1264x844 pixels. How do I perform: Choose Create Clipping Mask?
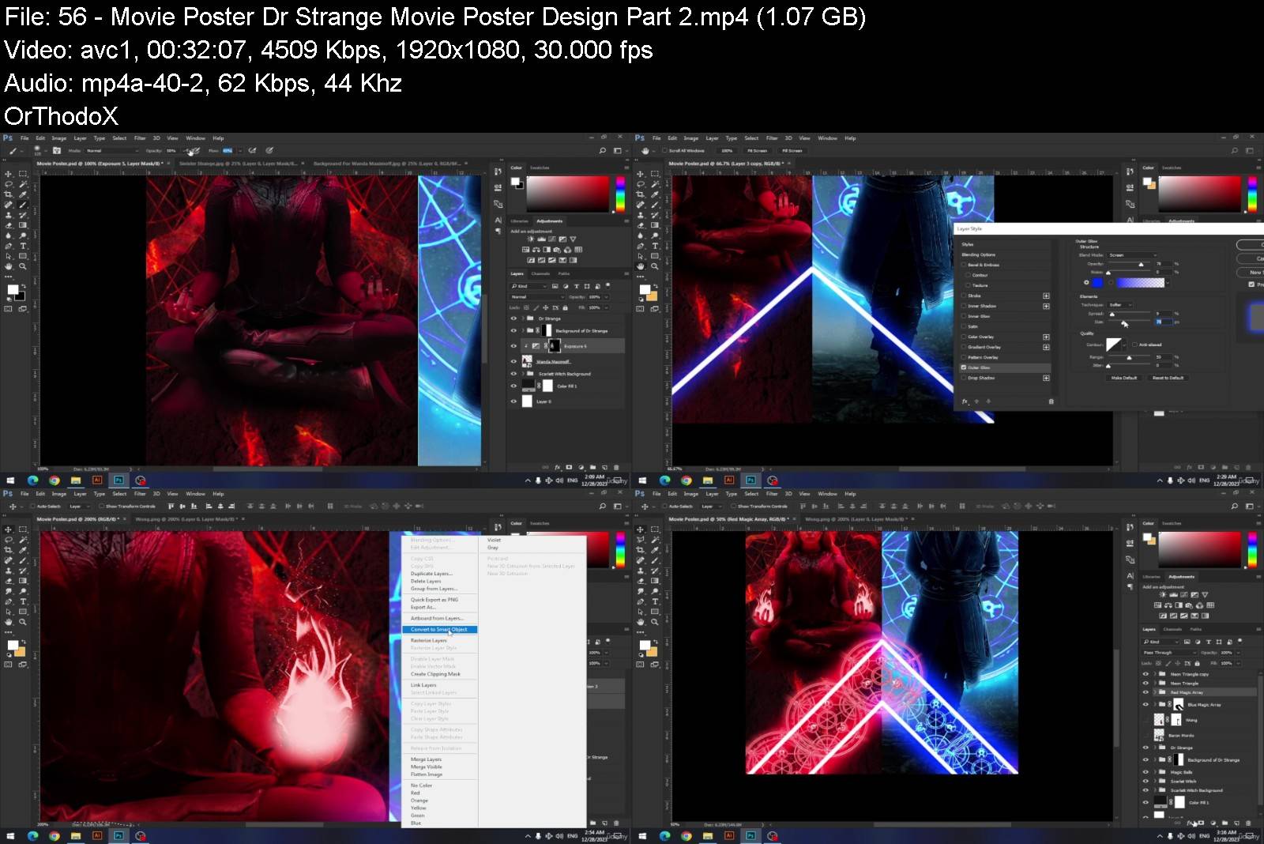pos(435,674)
